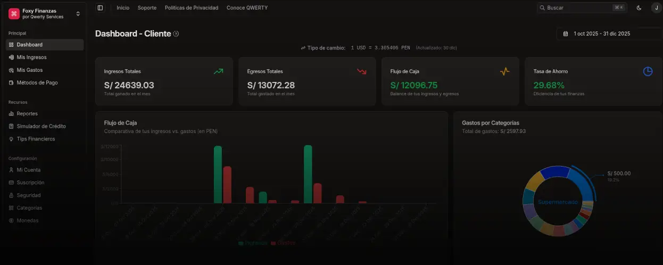The image size is (663, 265).
Task: Go to Mis Gastos in the sidebar
Action: click(x=29, y=70)
